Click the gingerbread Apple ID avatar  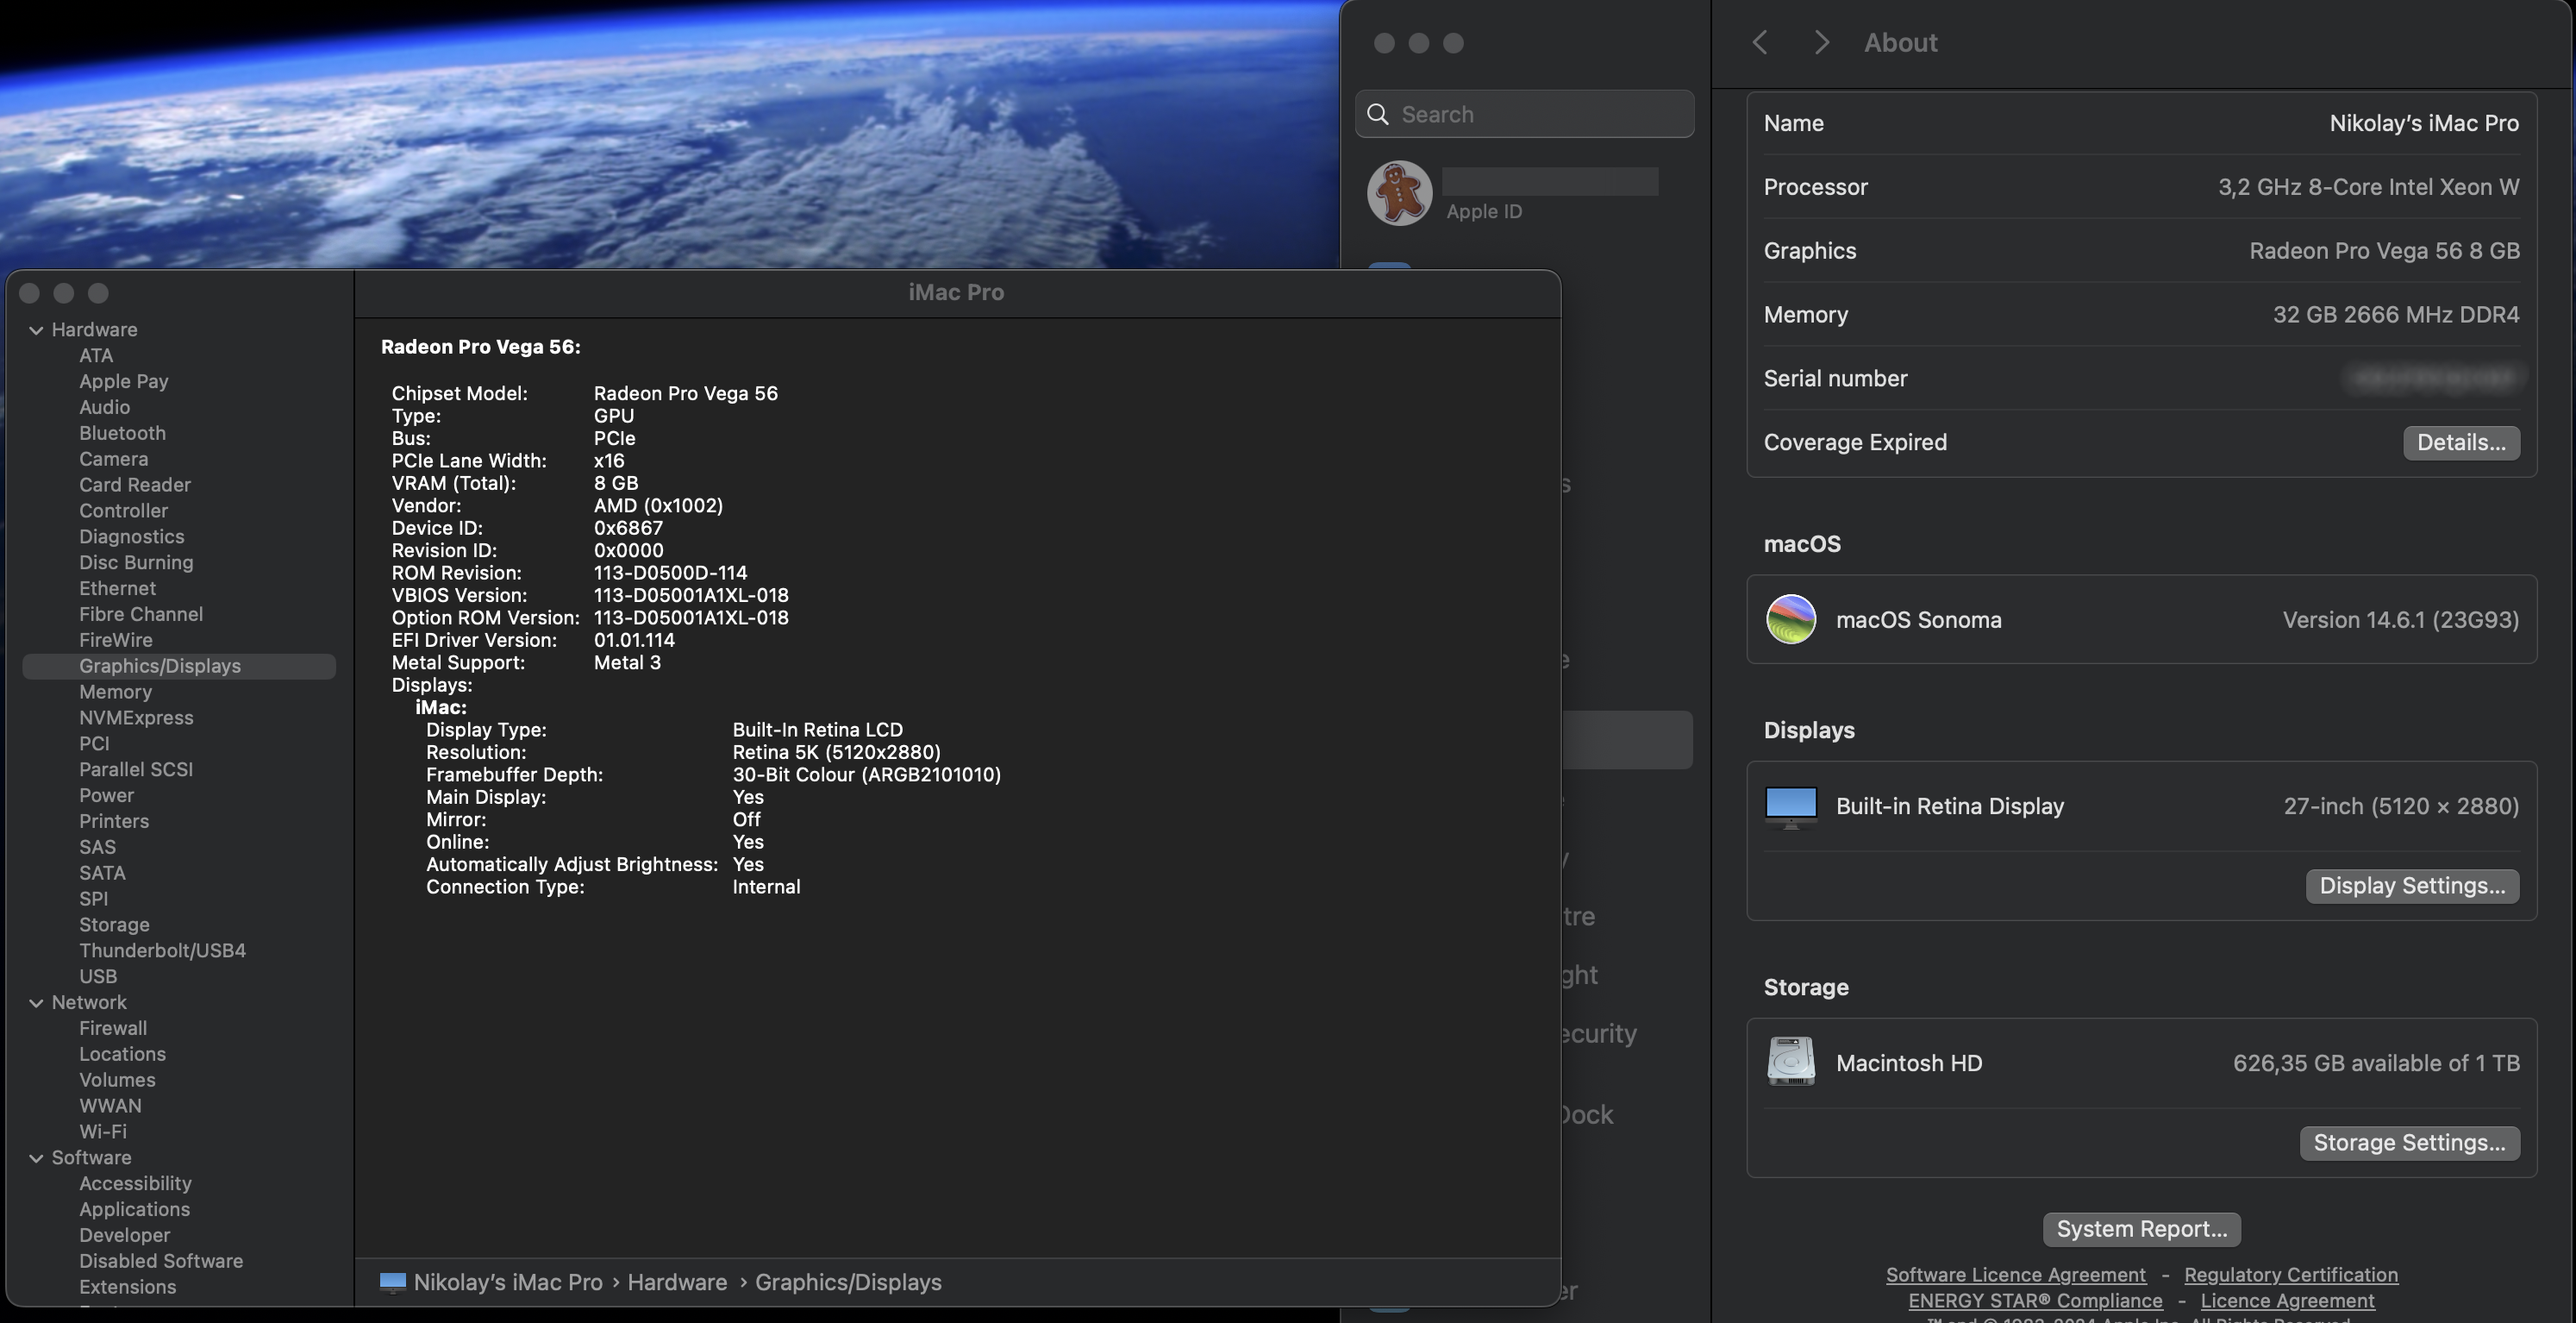click(1399, 193)
